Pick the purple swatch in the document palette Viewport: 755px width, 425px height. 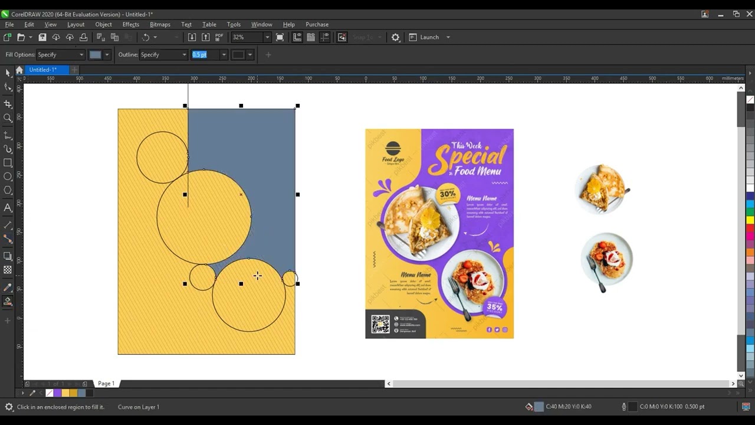(57, 393)
